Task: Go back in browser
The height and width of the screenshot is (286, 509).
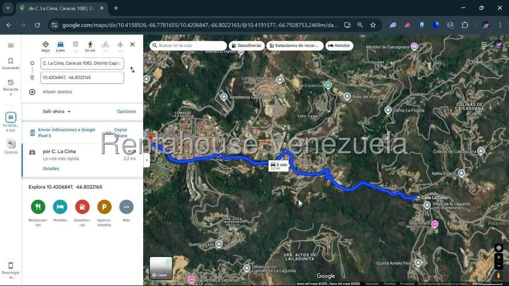Action: coord(9,25)
